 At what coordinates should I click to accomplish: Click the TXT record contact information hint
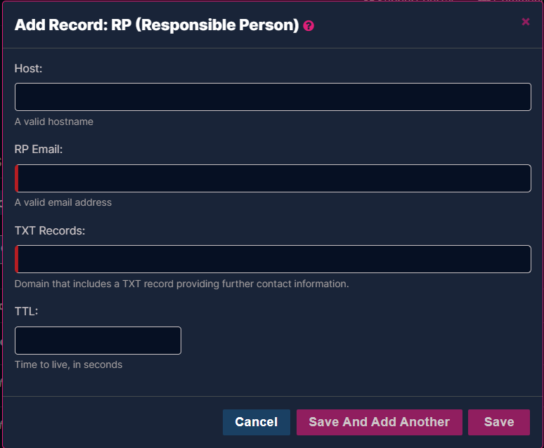(x=182, y=284)
